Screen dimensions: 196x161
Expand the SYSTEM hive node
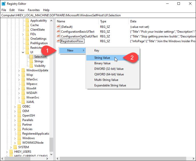(x=11, y=147)
